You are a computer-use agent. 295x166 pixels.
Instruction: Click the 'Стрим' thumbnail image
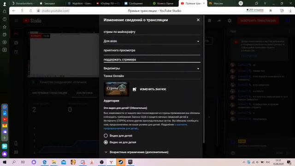coord(116,89)
